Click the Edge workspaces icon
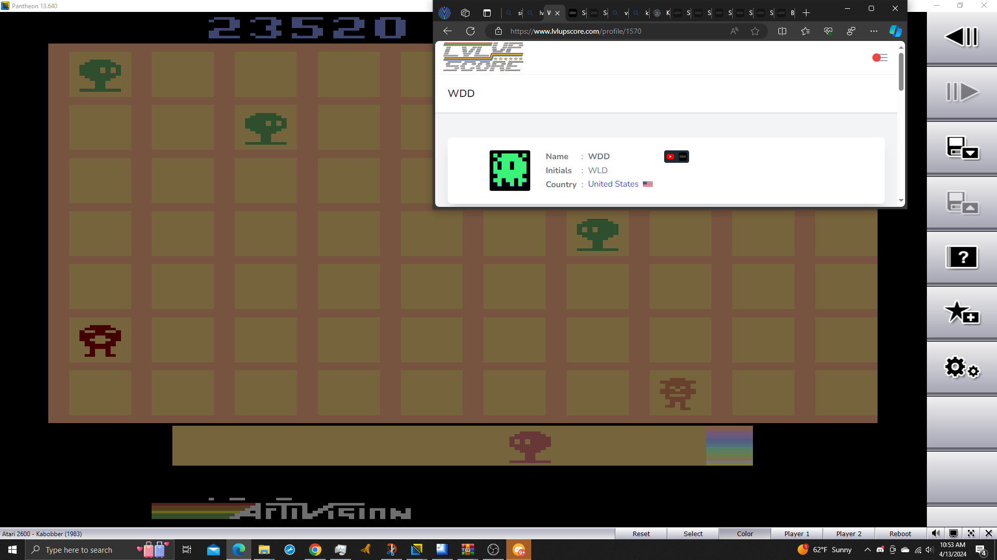997x560 pixels. click(x=465, y=13)
